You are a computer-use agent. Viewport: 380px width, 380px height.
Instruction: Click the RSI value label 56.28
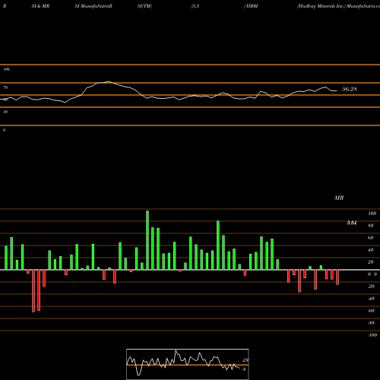350,89
